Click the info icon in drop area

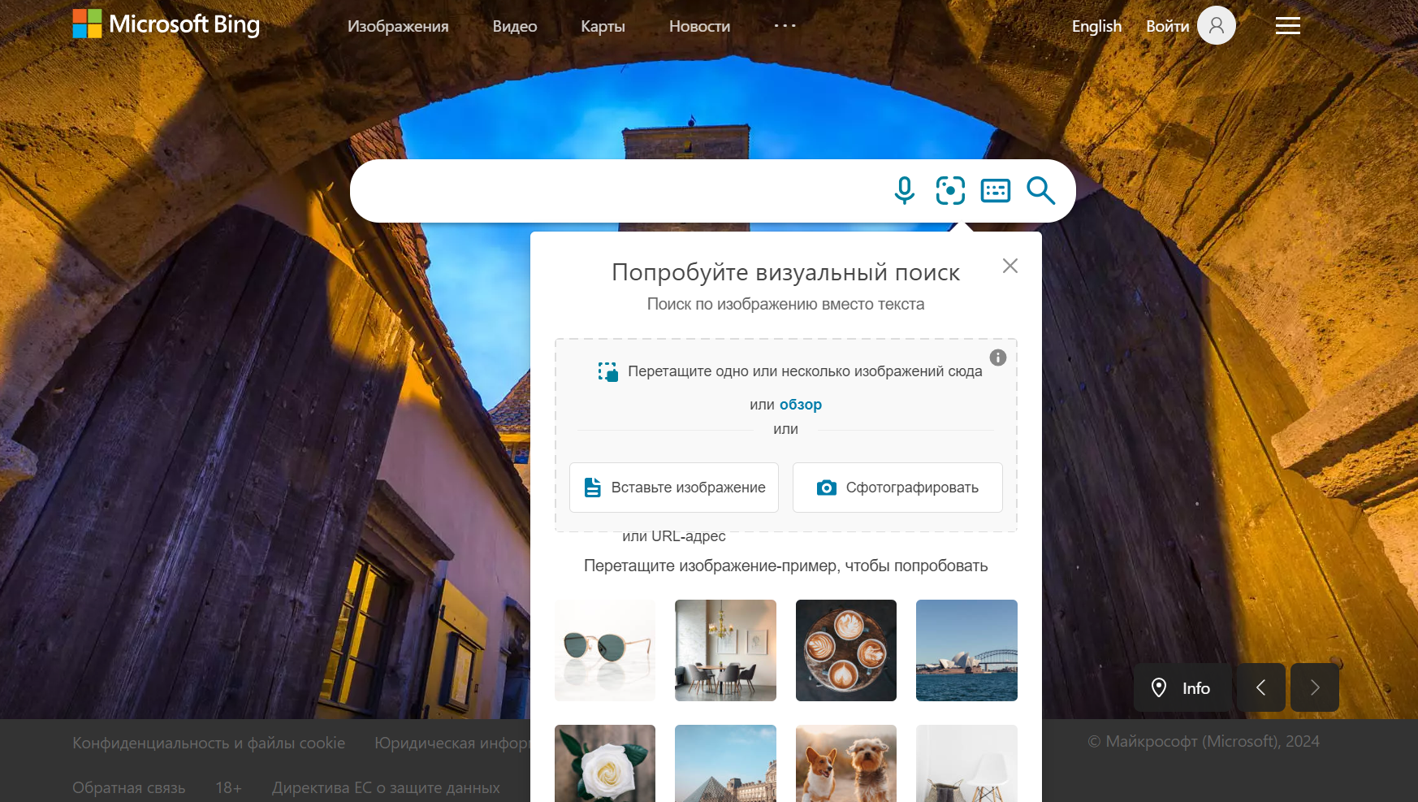(998, 358)
